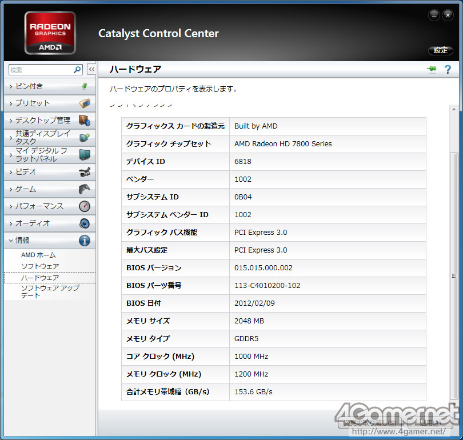463x440 pixels.
Task: Open AMD ホーム page
Action: 38,255
